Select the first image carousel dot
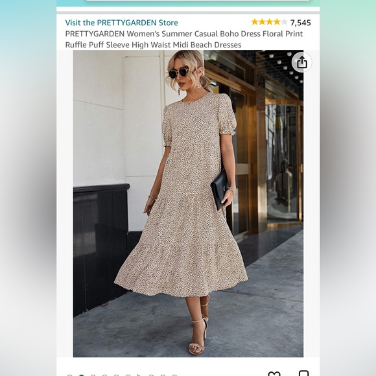Viewport: 376px width, 376px height. pyautogui.click(x=69, y=375)
